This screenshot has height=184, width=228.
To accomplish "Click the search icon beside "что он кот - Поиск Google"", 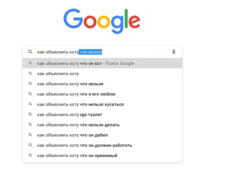I will (x=30, y=63).
